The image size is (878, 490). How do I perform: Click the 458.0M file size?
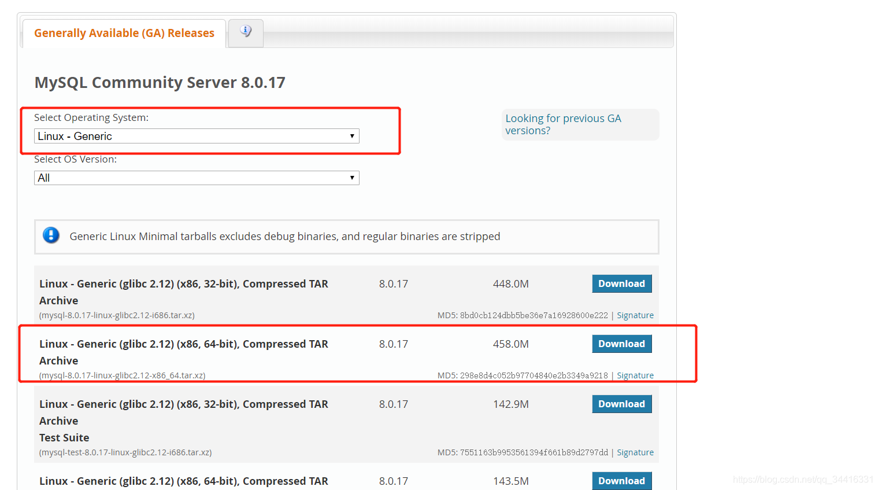510,344
